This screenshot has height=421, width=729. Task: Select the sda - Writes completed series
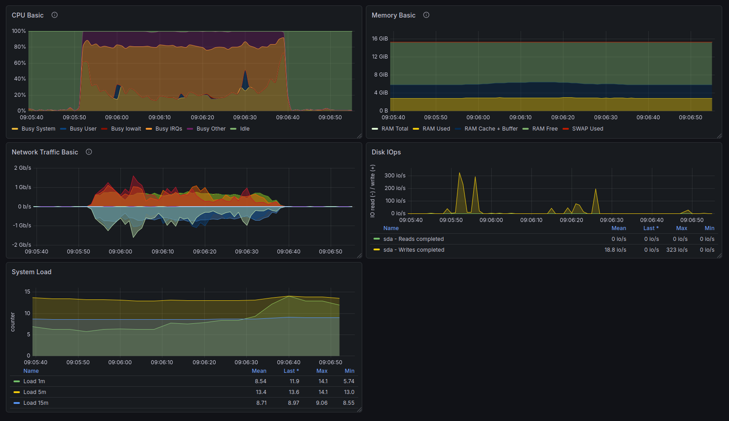point(414,250)
